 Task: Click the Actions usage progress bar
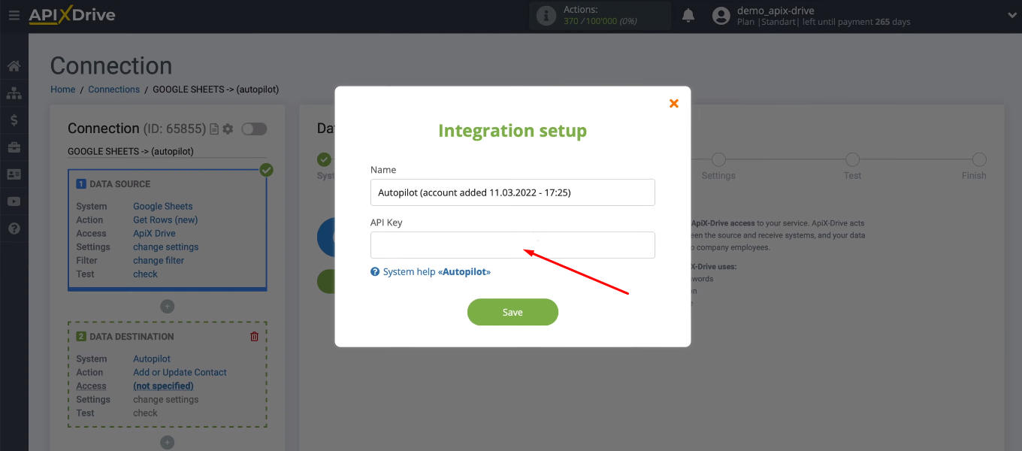599,15
